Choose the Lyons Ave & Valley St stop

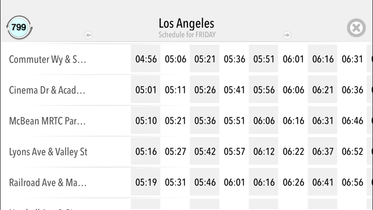pos(48,152)
